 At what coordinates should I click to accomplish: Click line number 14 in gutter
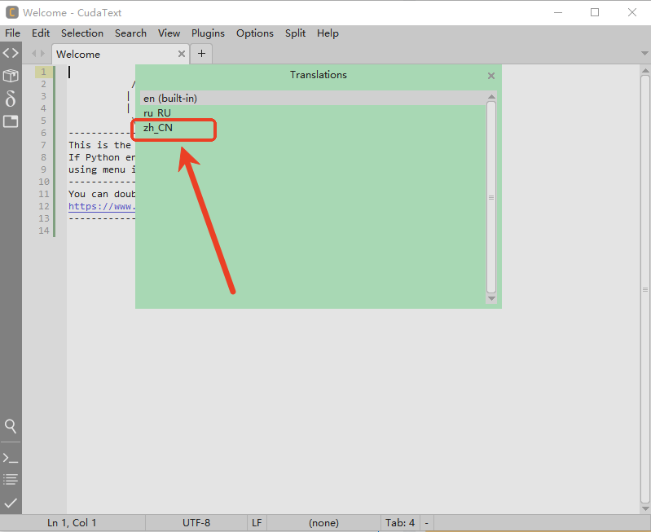(x=44, y=231)
